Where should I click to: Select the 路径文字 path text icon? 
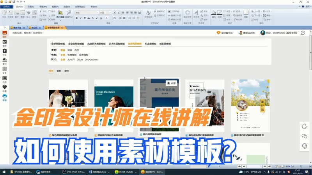click(187, 14)
